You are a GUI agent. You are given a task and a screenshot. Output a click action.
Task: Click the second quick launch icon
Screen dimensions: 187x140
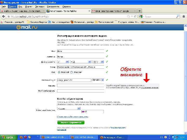[x=25, y=137]
